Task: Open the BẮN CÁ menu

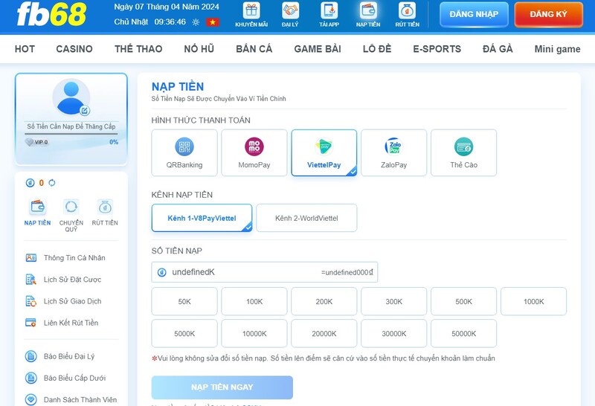Action: (x=254, y=49)
